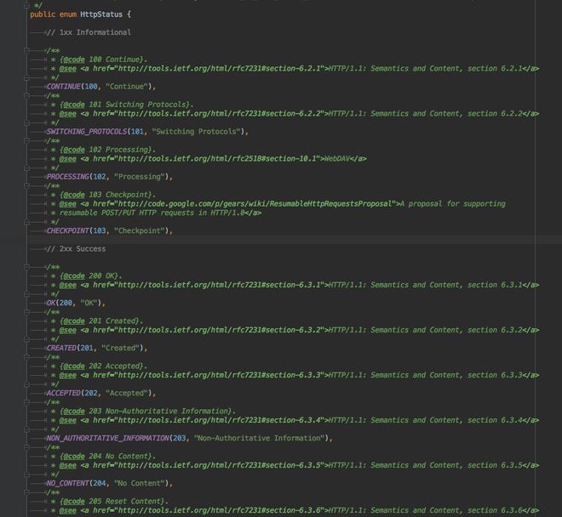Fold the Javadoc opening above 201 Created
The width and height of the screenshot is (562, 517).
(x=26, y=312)
